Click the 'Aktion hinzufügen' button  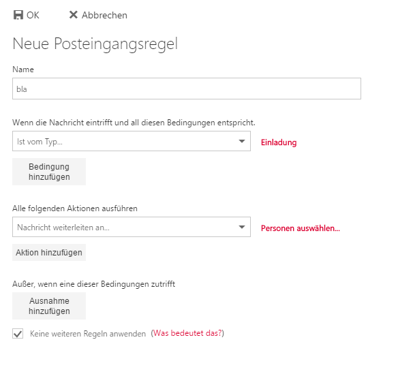(49, 252)
